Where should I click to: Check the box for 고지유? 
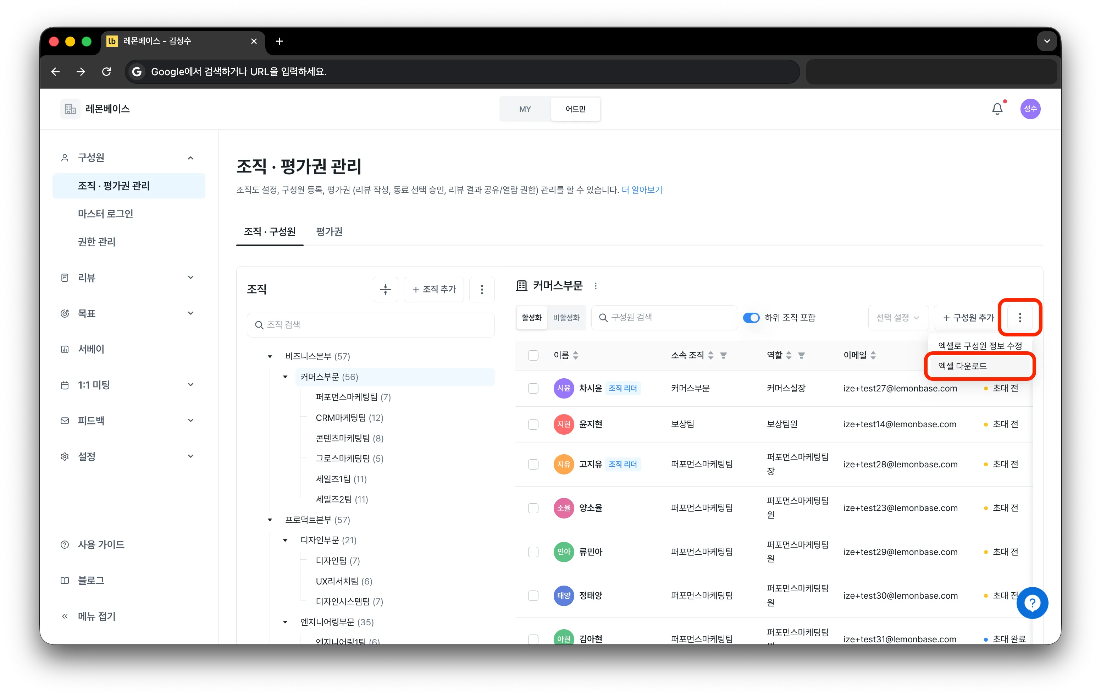533,464
